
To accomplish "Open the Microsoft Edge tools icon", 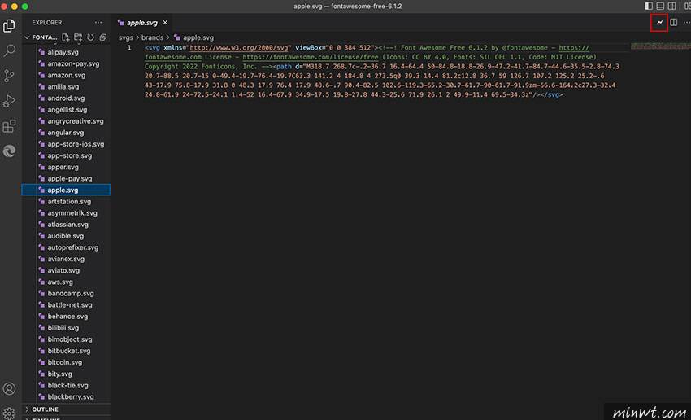I will pyautogui.click(x=10, y=151).
